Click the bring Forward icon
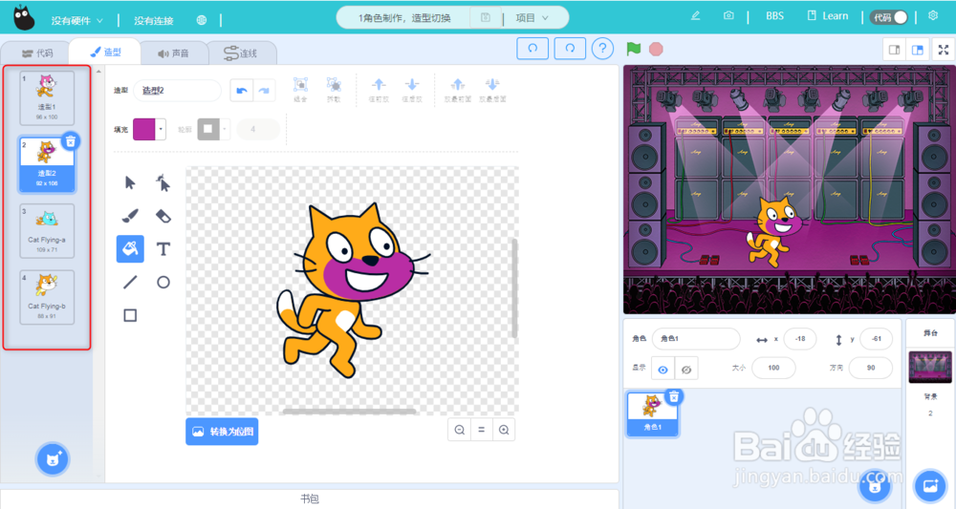 pyautogui.click(x=379, y=90)
